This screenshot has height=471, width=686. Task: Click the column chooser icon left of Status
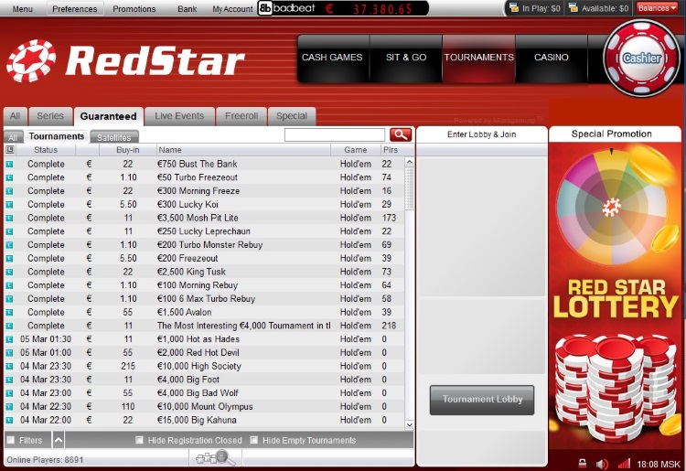coord(10,150)
